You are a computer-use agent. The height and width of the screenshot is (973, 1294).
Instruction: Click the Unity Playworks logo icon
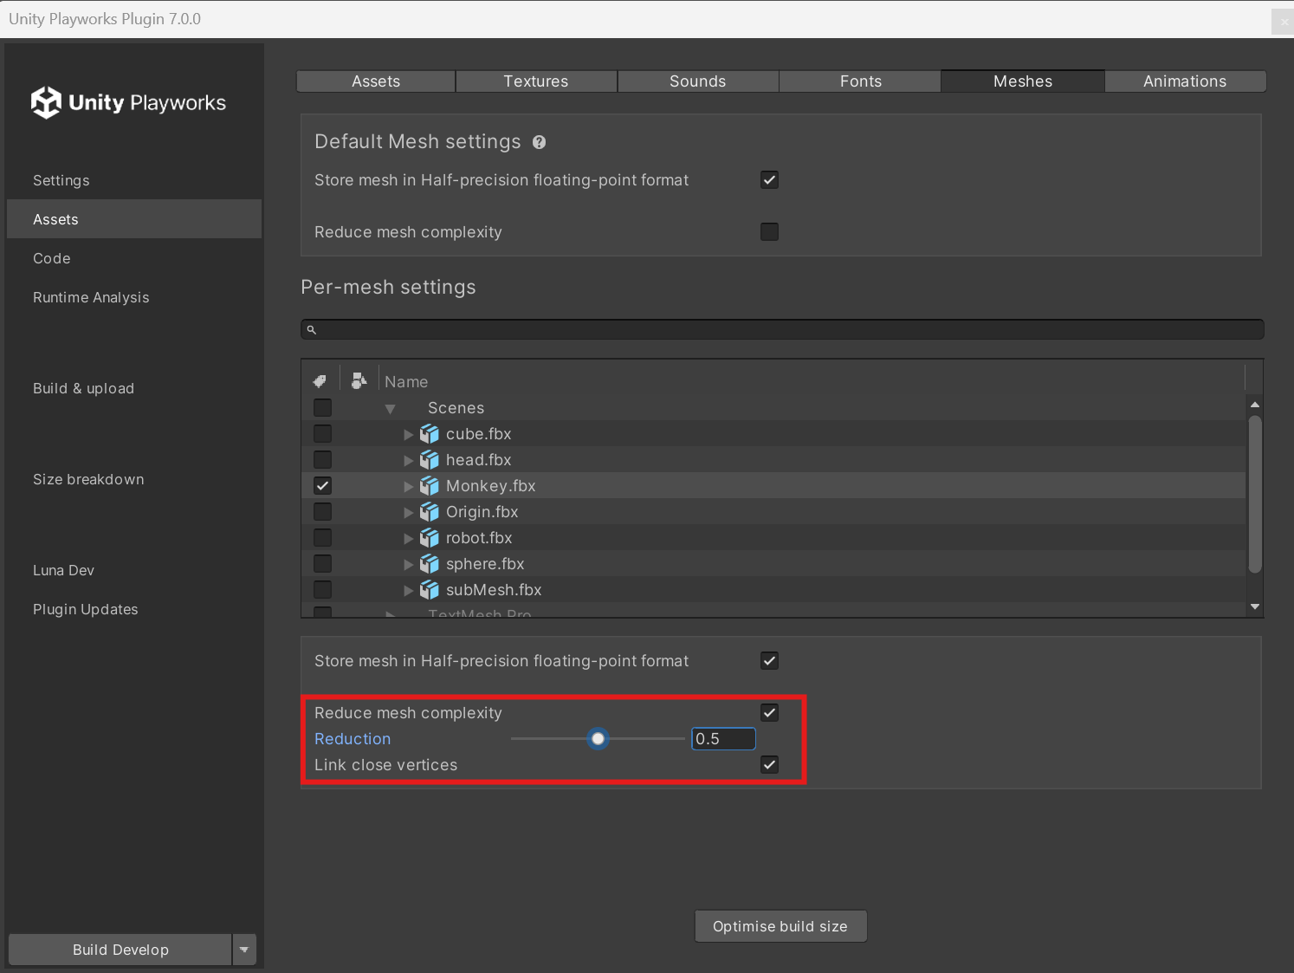pyautogui.click(x=46, y=102)
